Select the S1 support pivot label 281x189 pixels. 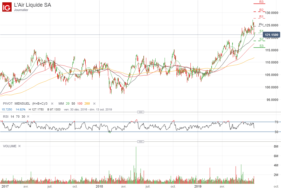(x=262, y=31)
